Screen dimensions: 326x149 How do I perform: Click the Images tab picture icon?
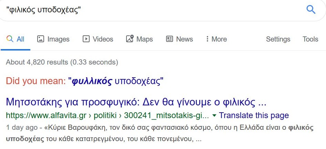41,39
